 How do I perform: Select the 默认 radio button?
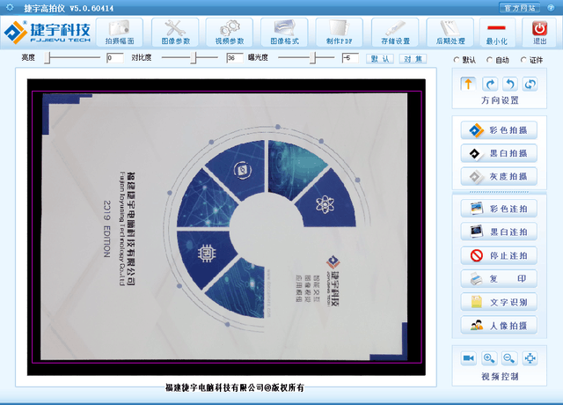tap(457, 60)
